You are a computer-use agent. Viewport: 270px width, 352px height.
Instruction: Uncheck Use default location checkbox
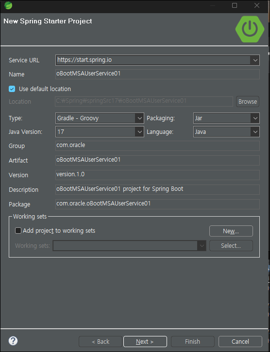coord(12,89)
